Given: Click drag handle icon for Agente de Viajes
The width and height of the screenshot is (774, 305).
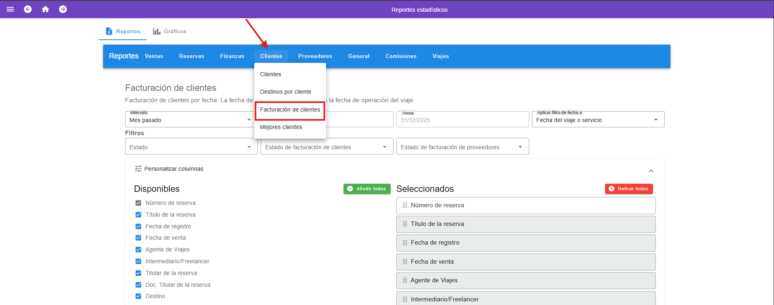Looking at the screenshot, I should pyautogui.click(x=404, y=280).
